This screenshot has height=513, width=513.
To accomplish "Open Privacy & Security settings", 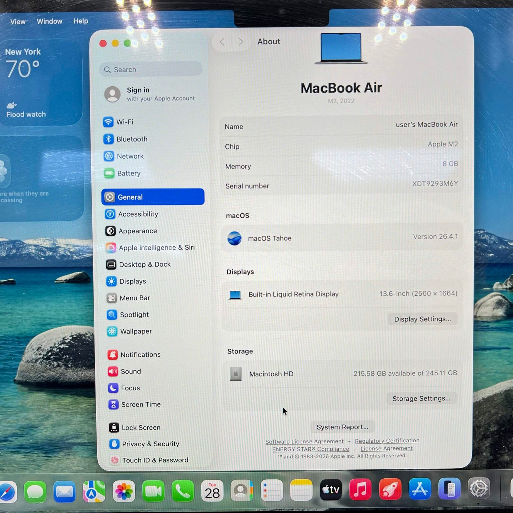I will click(x=144, y=444).
